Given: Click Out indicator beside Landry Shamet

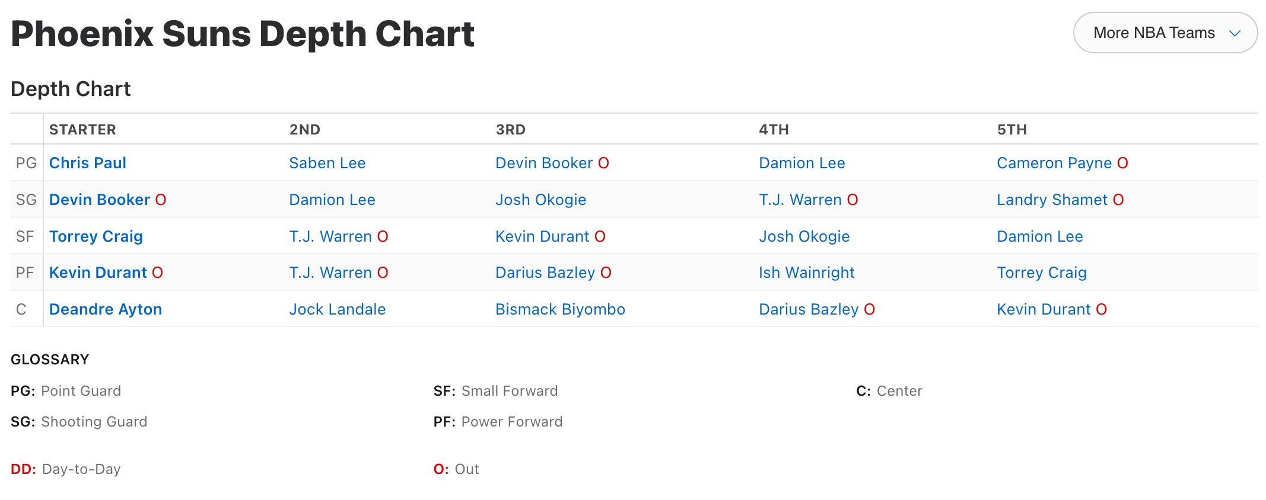Looking at the screenshot, I should point(1118,200).
